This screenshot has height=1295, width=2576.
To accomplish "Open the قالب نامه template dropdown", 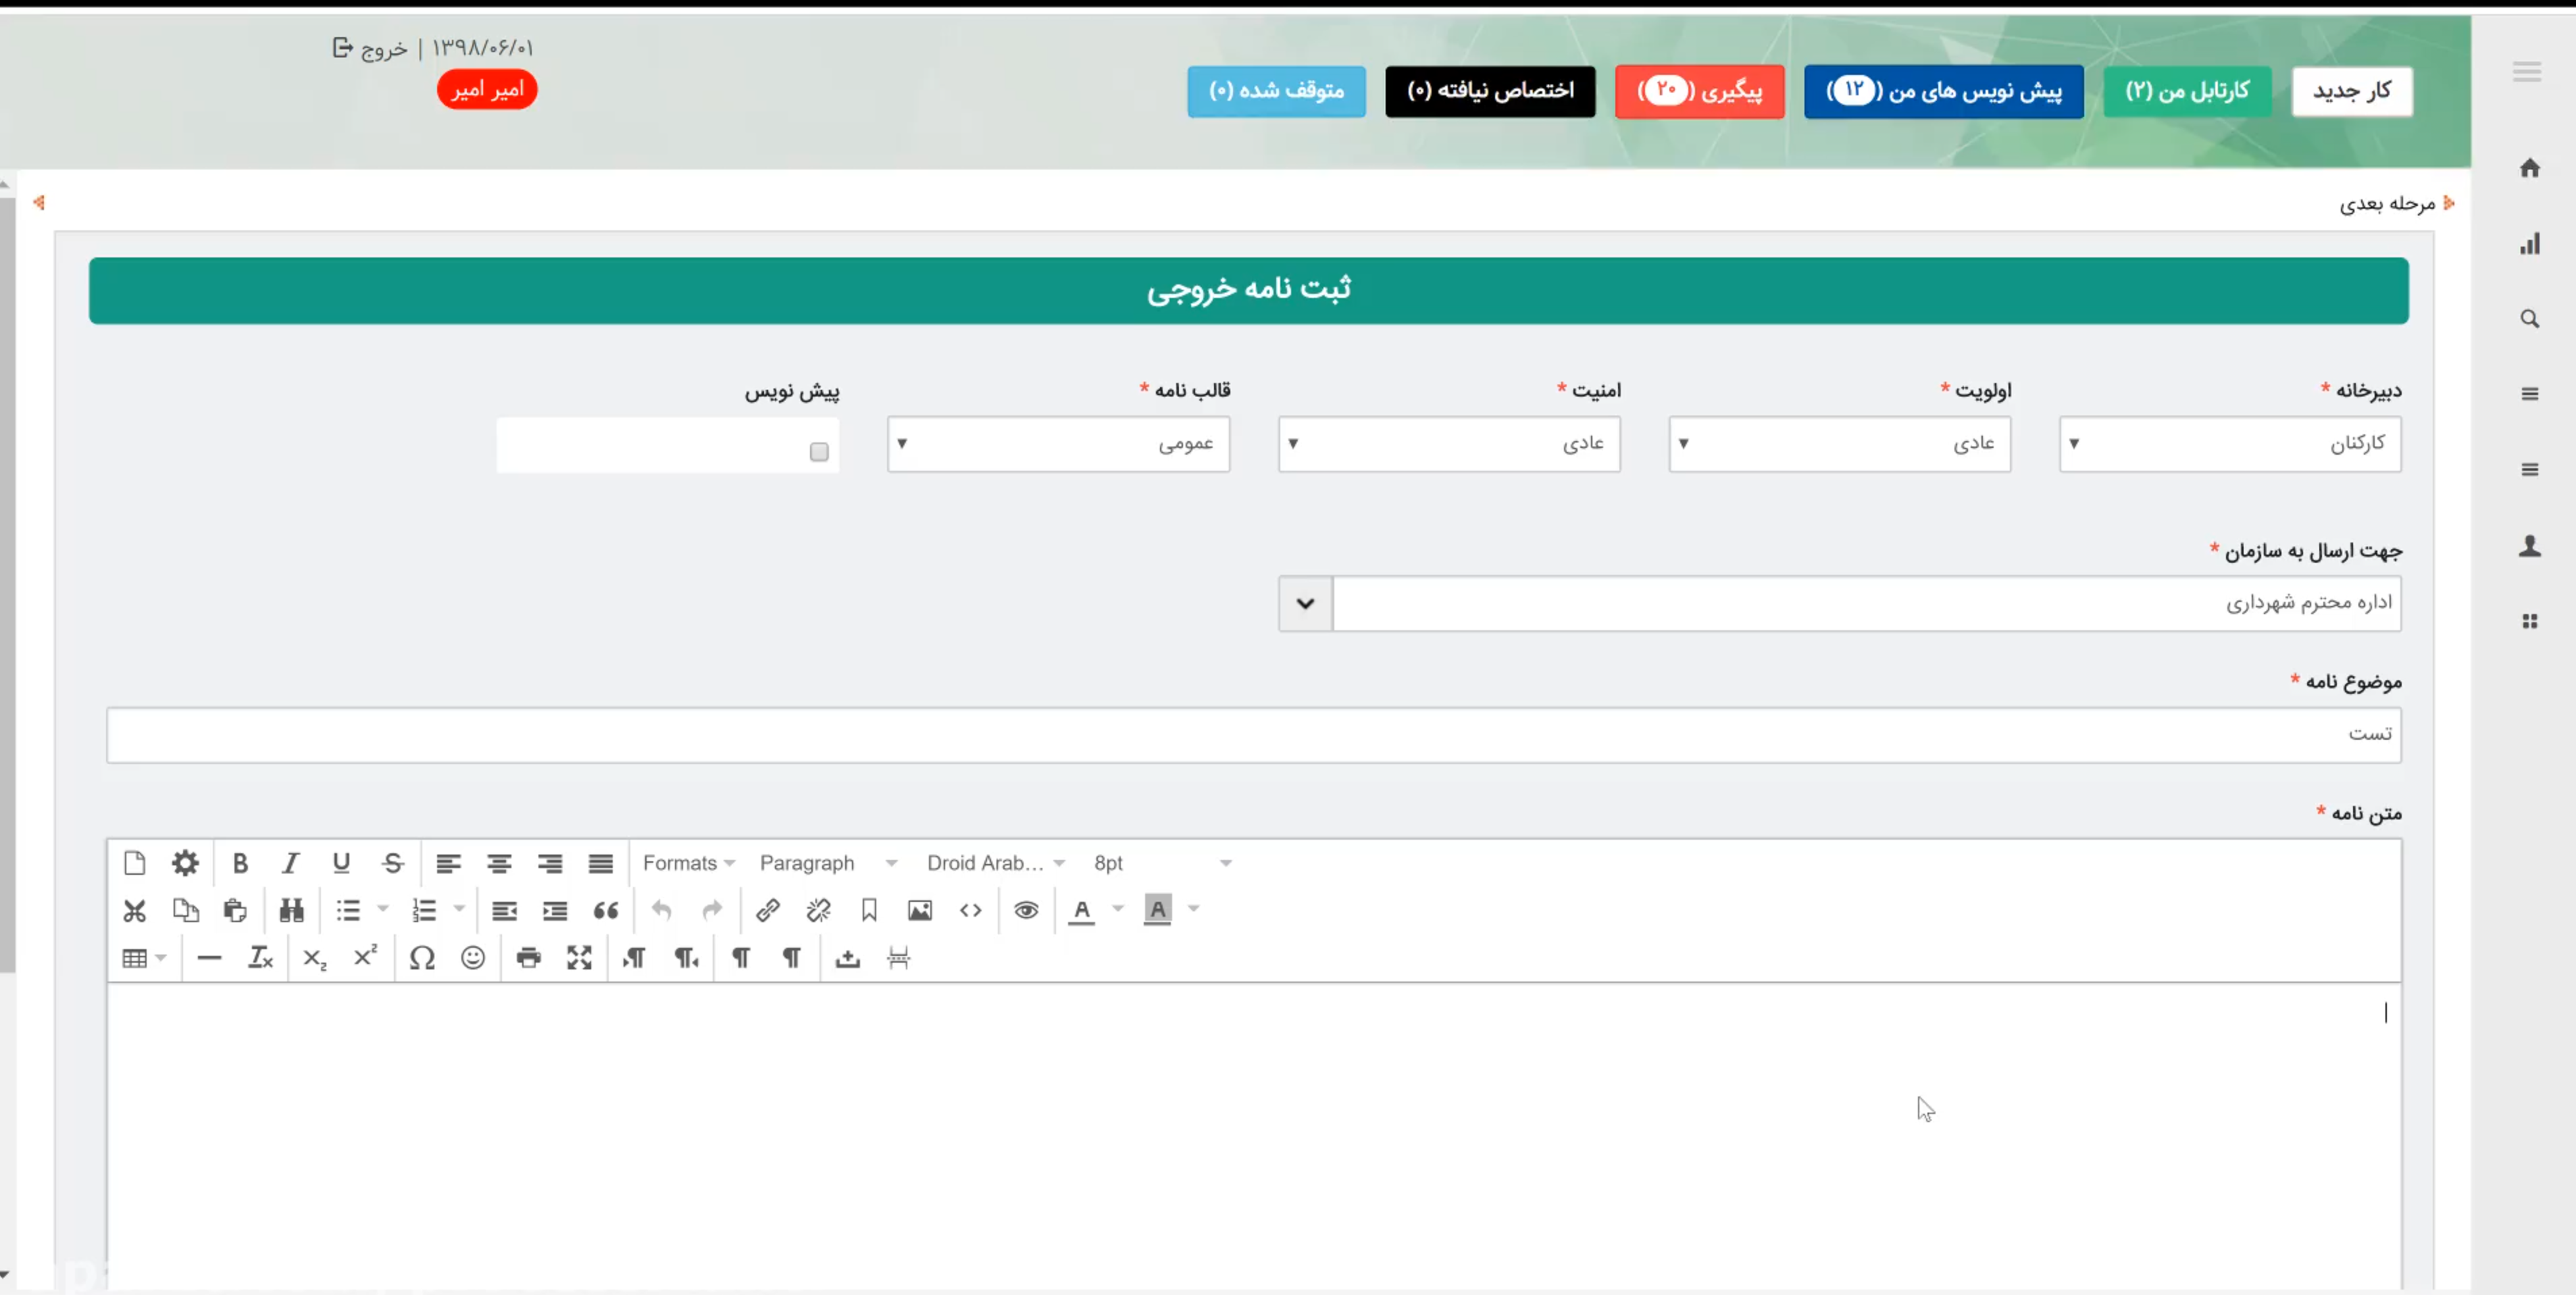I will point(1058,443).
